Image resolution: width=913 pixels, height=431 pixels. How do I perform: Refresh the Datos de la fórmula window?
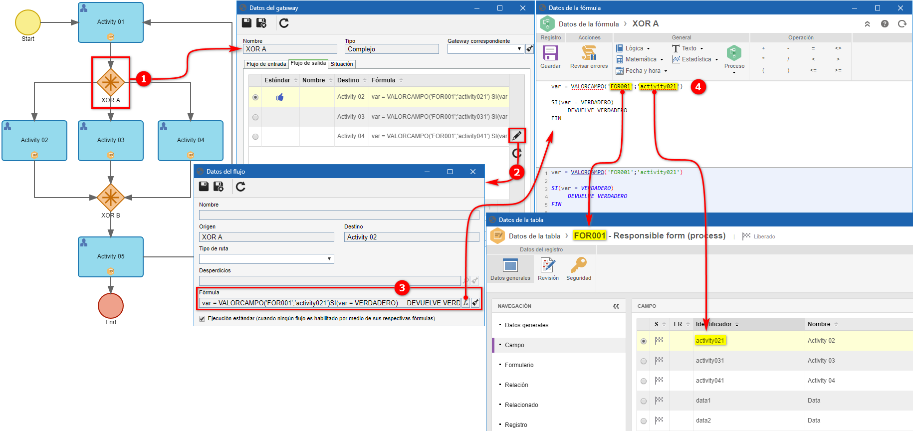[x=902, y=23]
